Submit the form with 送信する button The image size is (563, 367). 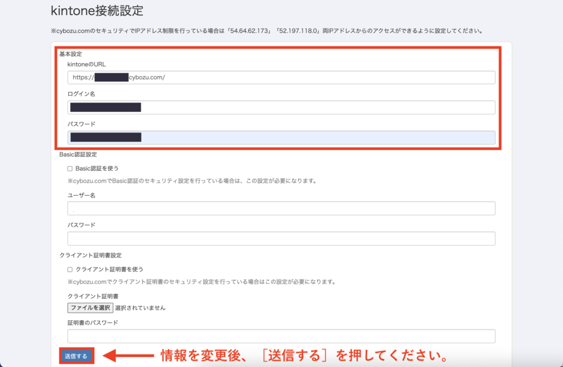[x=76, y=356]
